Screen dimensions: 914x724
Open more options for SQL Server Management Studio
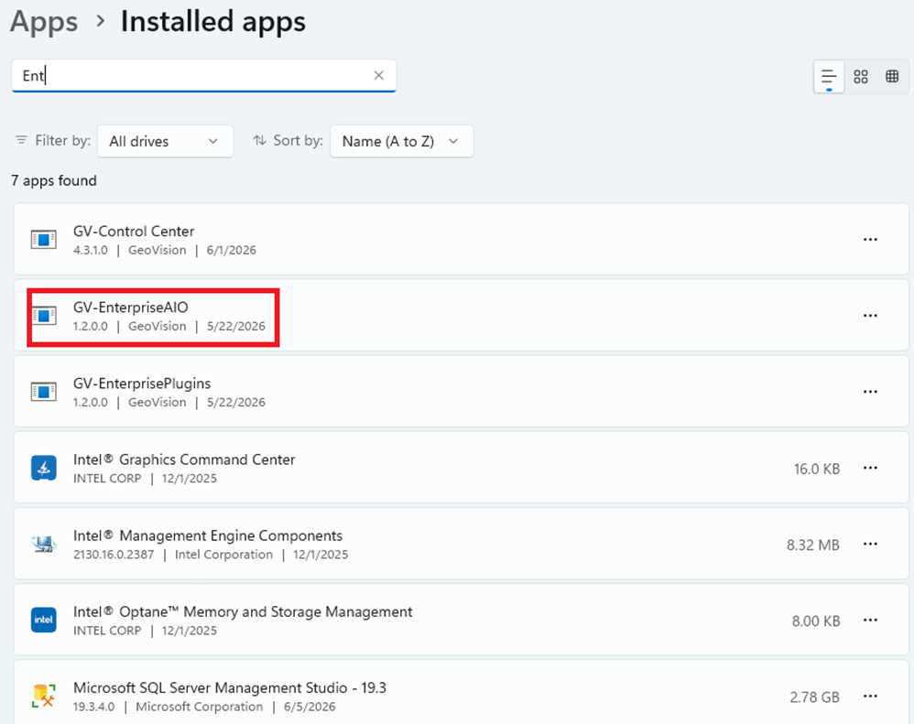870,696
